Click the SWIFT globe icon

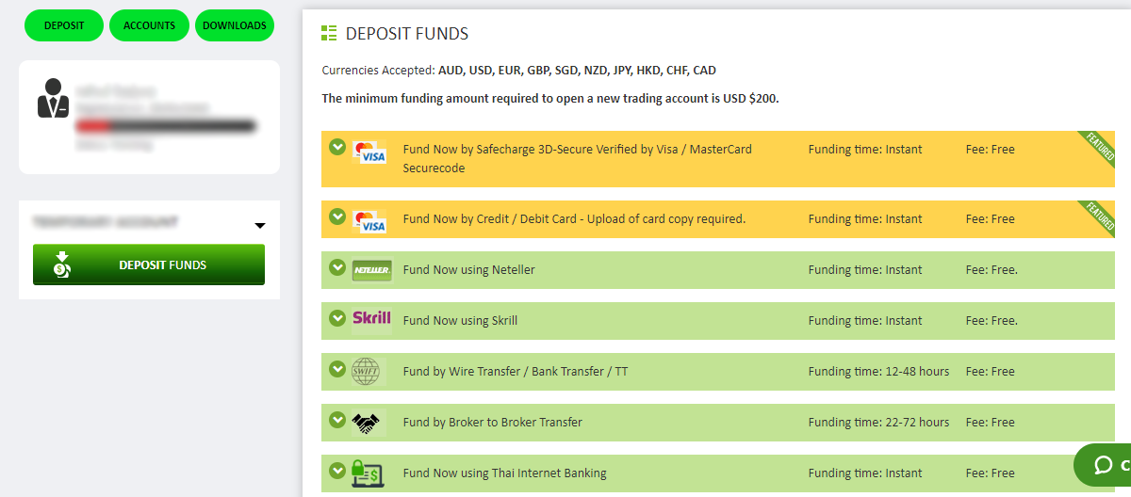coord(368,372)
